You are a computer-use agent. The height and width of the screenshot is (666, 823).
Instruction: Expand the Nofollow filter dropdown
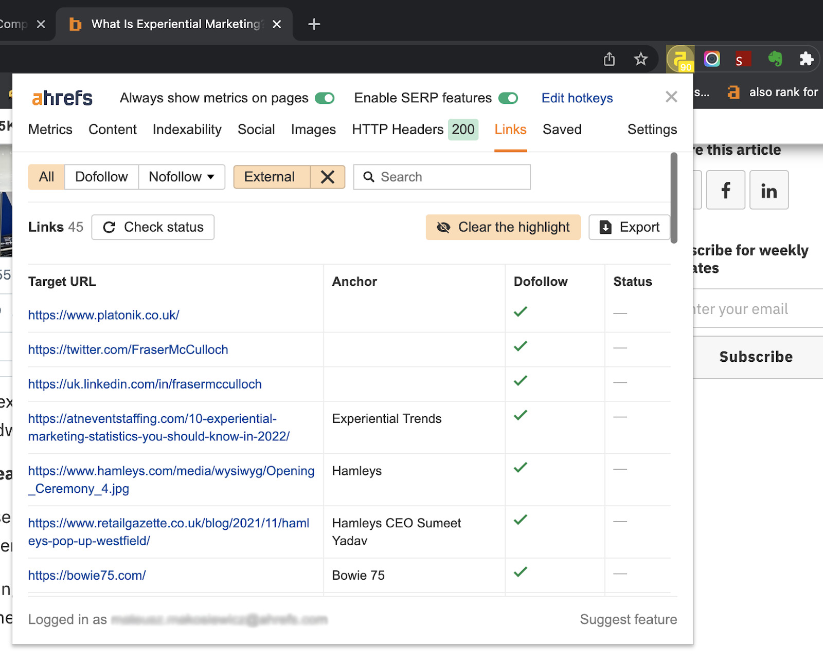pos(211,177)
